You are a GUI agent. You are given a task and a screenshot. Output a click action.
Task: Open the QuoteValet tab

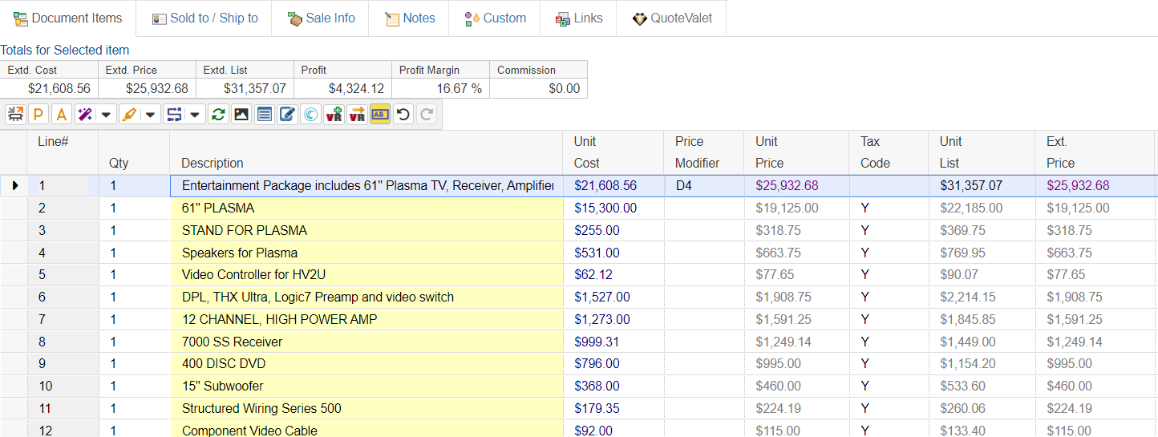671,18
